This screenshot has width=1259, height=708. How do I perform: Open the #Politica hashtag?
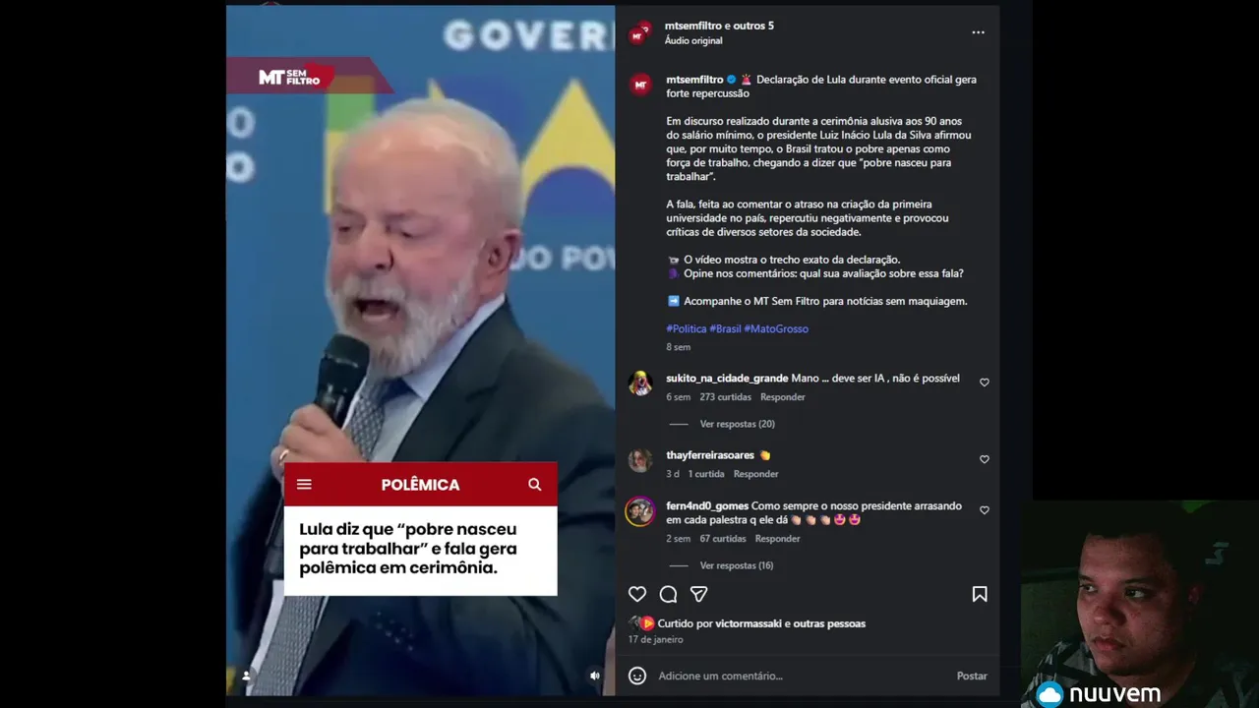coord(687,328)
